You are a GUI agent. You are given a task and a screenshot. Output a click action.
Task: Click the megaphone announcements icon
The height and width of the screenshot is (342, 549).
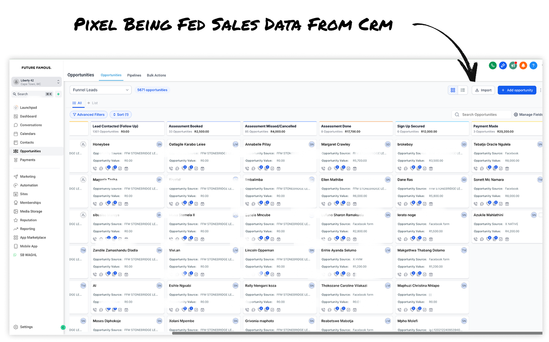pos(513,65)
